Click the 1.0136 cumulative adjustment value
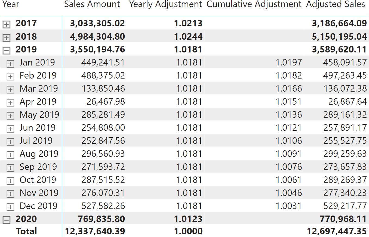The width and height of the screenshot is (369, 237). coord(289,115)
